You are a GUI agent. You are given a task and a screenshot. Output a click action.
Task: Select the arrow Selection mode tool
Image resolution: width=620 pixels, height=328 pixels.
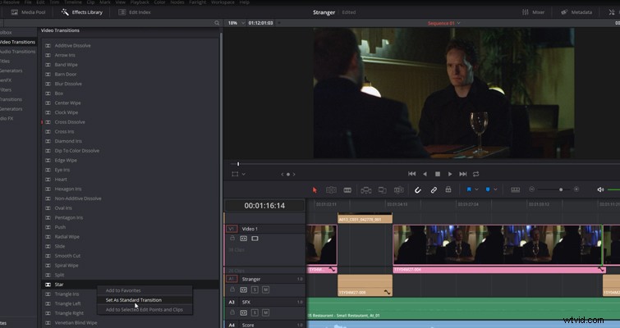click(315, 190)
